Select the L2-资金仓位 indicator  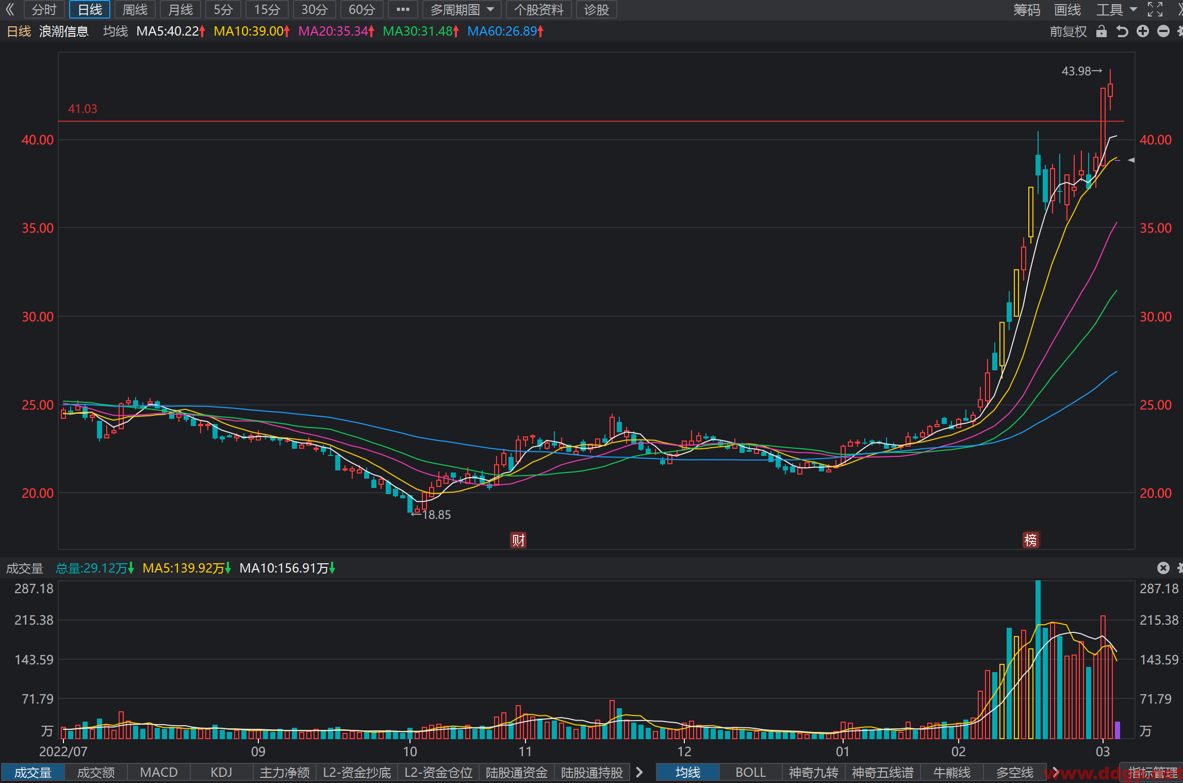click(438, 773)
